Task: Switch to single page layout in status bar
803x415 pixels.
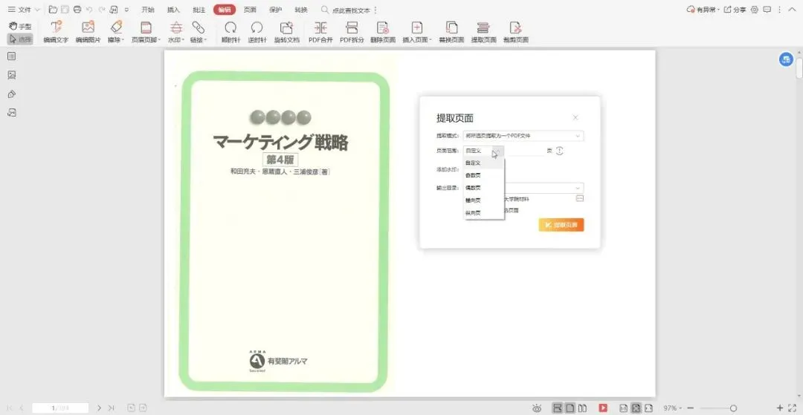Action: click(570, 408)
